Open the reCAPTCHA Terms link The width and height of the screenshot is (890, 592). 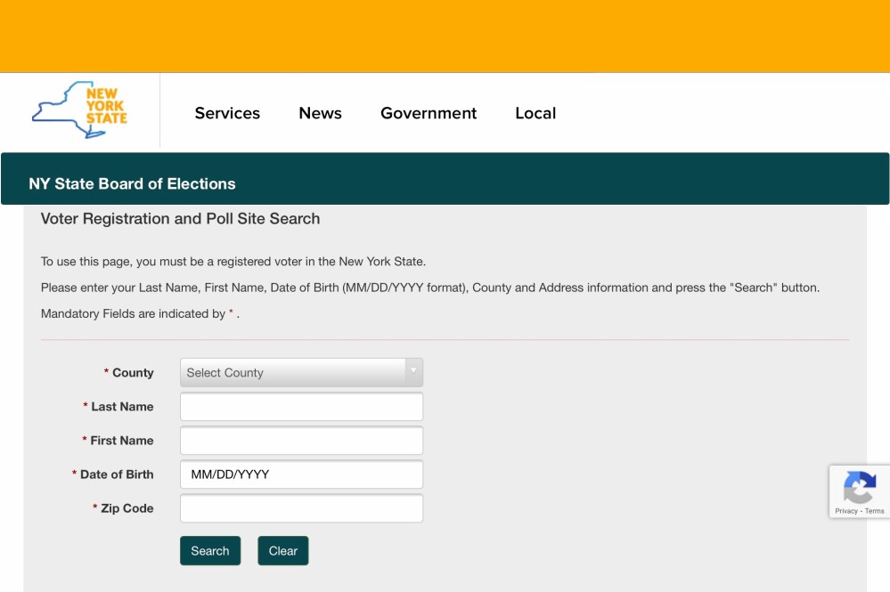pos(875,511)
